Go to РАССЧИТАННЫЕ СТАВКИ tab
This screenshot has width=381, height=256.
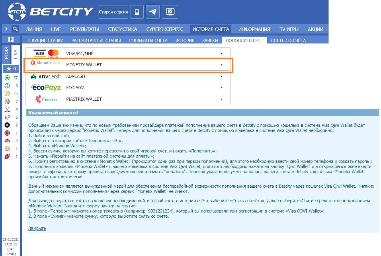[96, 40]
